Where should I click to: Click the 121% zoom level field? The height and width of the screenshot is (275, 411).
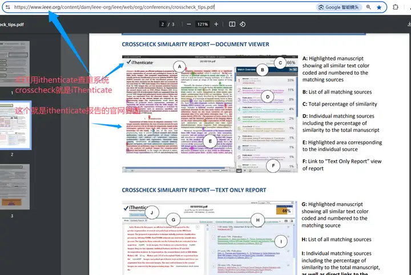coord(202,25)
